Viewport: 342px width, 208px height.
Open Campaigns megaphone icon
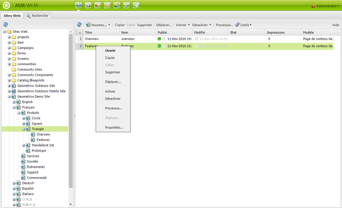point(98,5)
